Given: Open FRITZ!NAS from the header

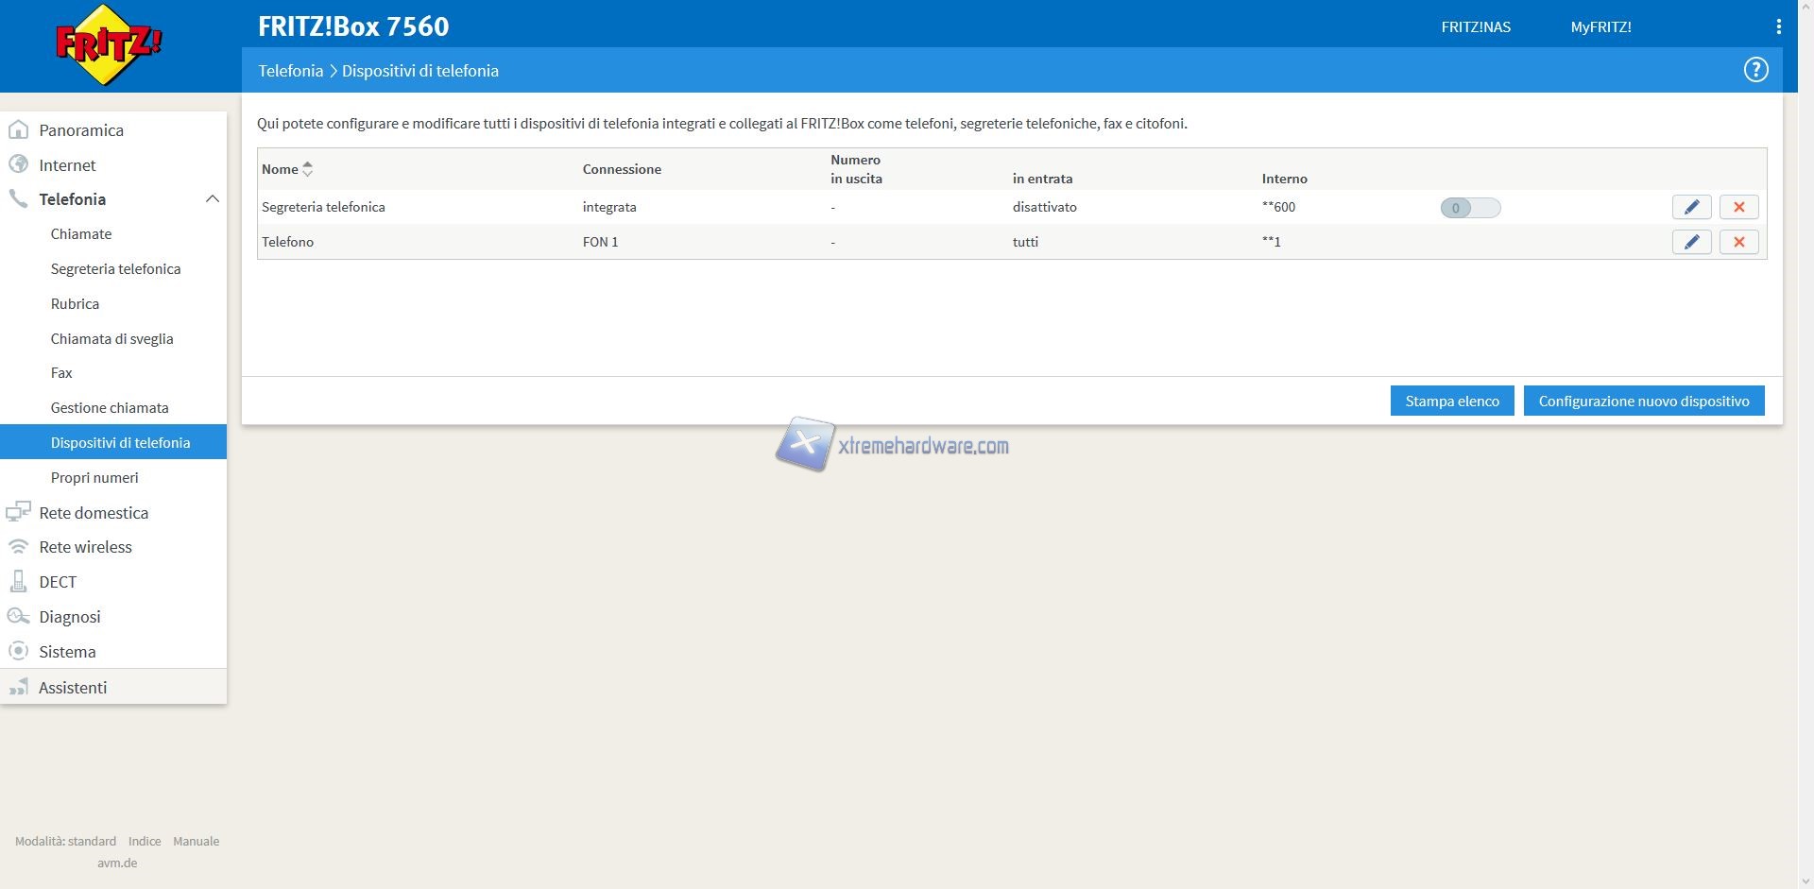Looking at the screenshot, I should 1475,27.
